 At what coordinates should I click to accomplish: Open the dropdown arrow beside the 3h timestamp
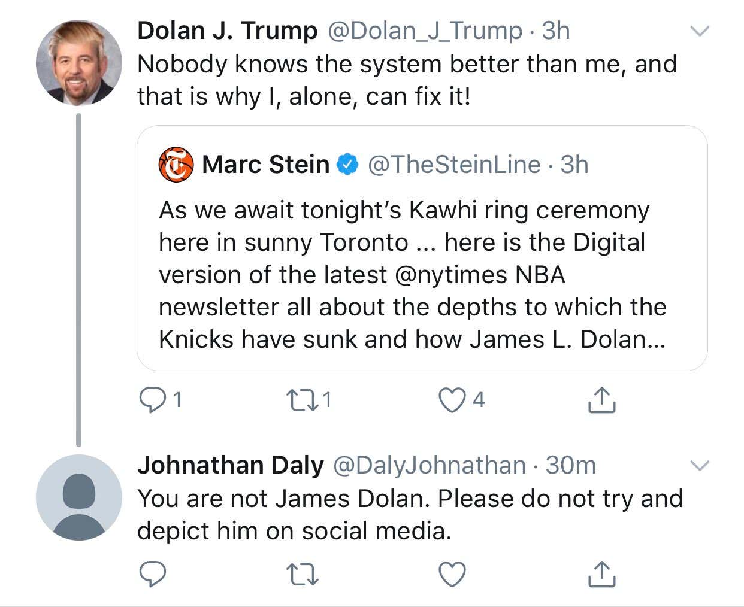[x=701, y=30]
